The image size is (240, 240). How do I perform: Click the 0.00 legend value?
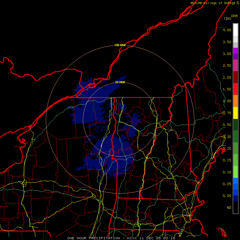point(227,196)
